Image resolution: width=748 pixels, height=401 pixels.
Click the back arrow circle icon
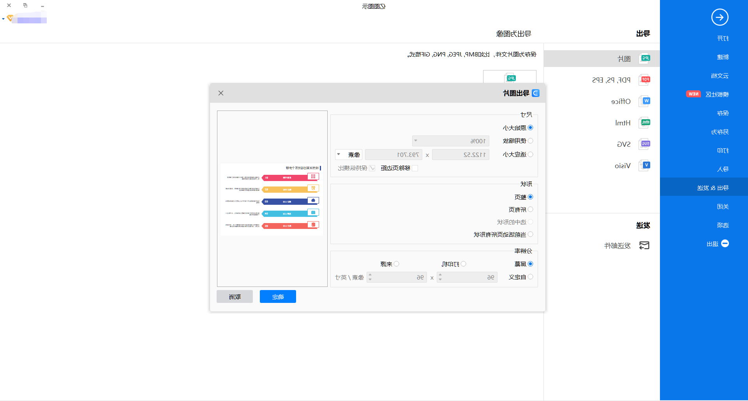pos(720,17)
